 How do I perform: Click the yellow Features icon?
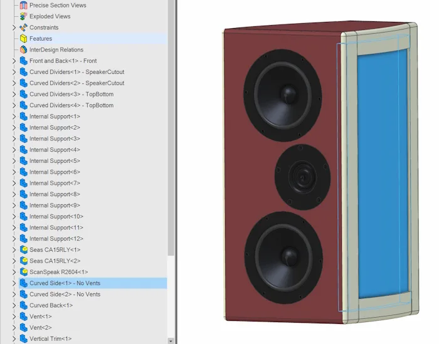(24, 39)
